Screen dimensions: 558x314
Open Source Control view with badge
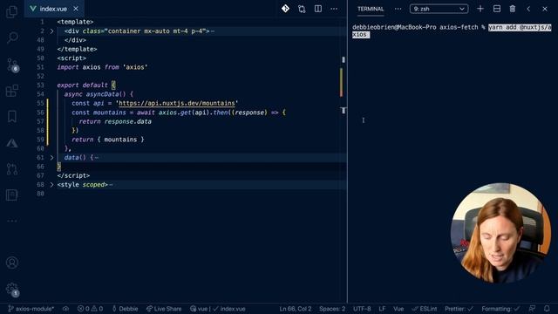(12, 65)
